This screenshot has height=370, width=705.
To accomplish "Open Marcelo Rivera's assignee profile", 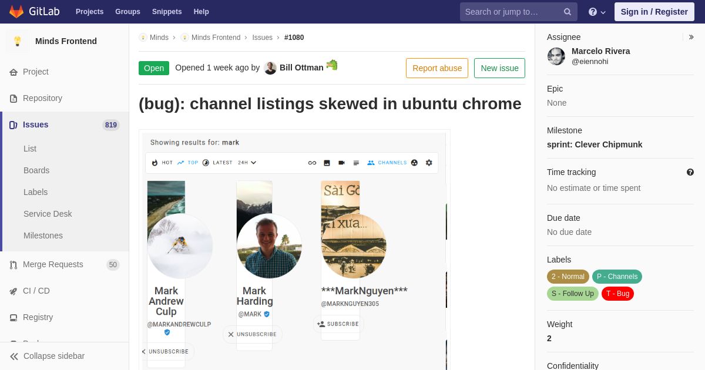I will (x=600, y=51).
